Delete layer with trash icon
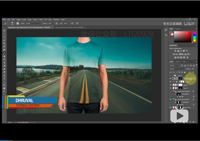This screenshot has height=141, width=200. [x=193, y=122]
